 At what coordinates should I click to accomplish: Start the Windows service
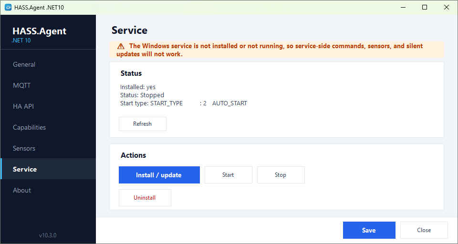click(x=229, y=175)
